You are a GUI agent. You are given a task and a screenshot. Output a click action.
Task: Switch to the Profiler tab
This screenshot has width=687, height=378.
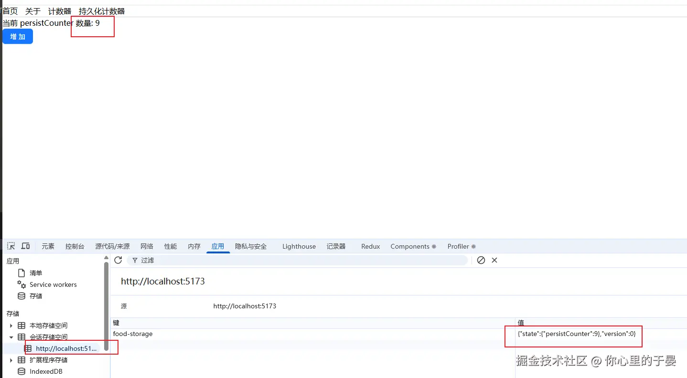coord(462,246)
